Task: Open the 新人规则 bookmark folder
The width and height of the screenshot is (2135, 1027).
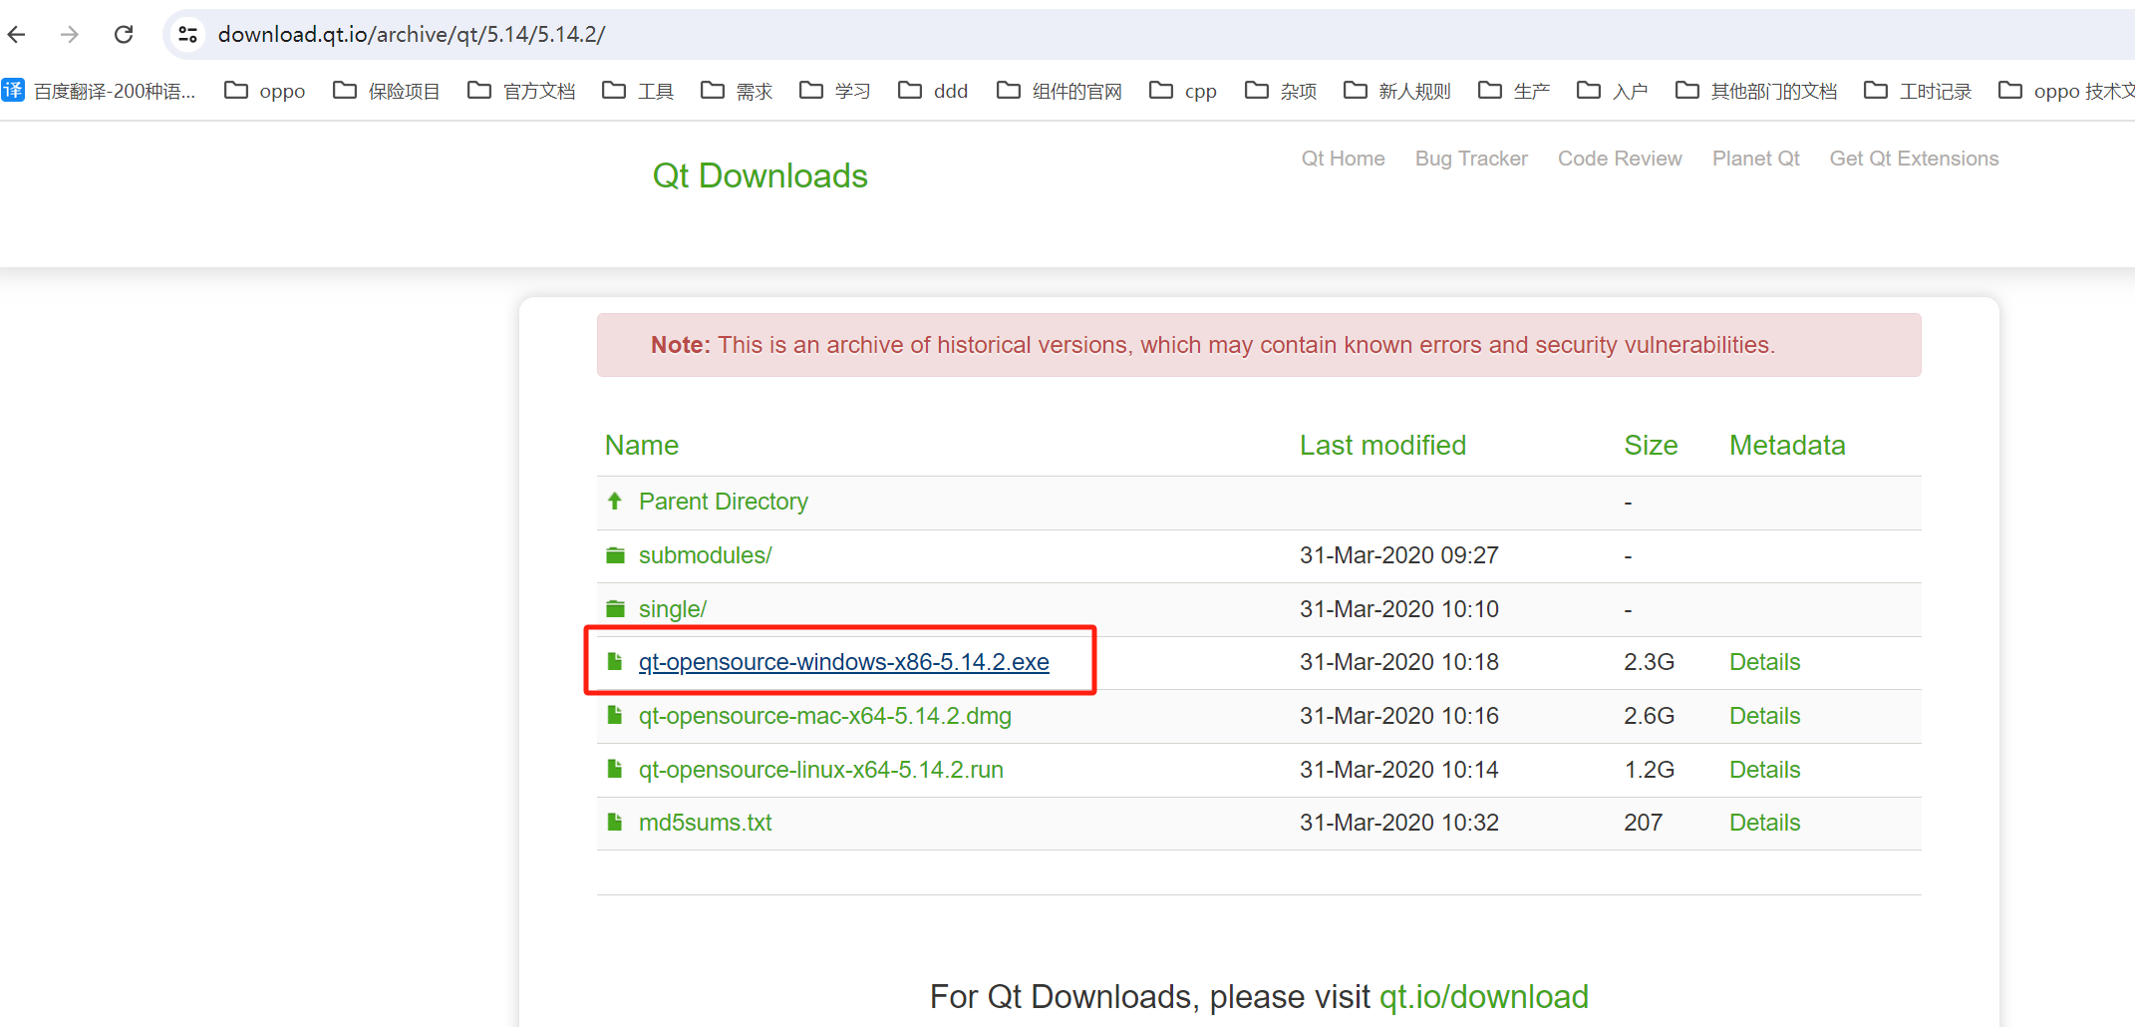Action: 1397,91
